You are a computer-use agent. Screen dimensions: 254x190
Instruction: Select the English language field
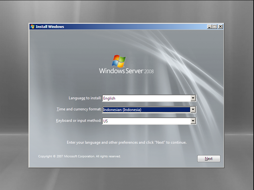pos(149,98)
